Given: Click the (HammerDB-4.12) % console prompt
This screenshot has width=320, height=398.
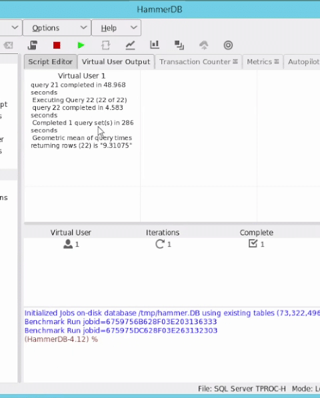Looking at the screenshot, I should click(x=61, y=339).
